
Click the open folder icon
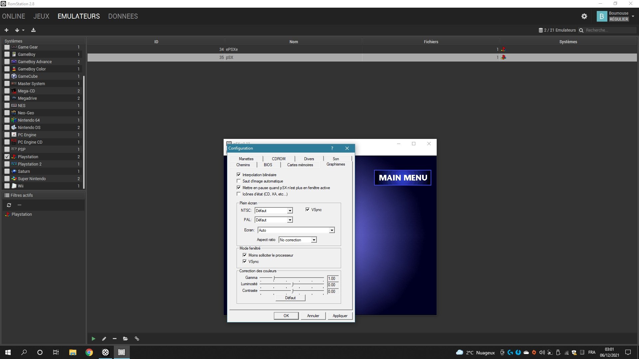[125, 339]
